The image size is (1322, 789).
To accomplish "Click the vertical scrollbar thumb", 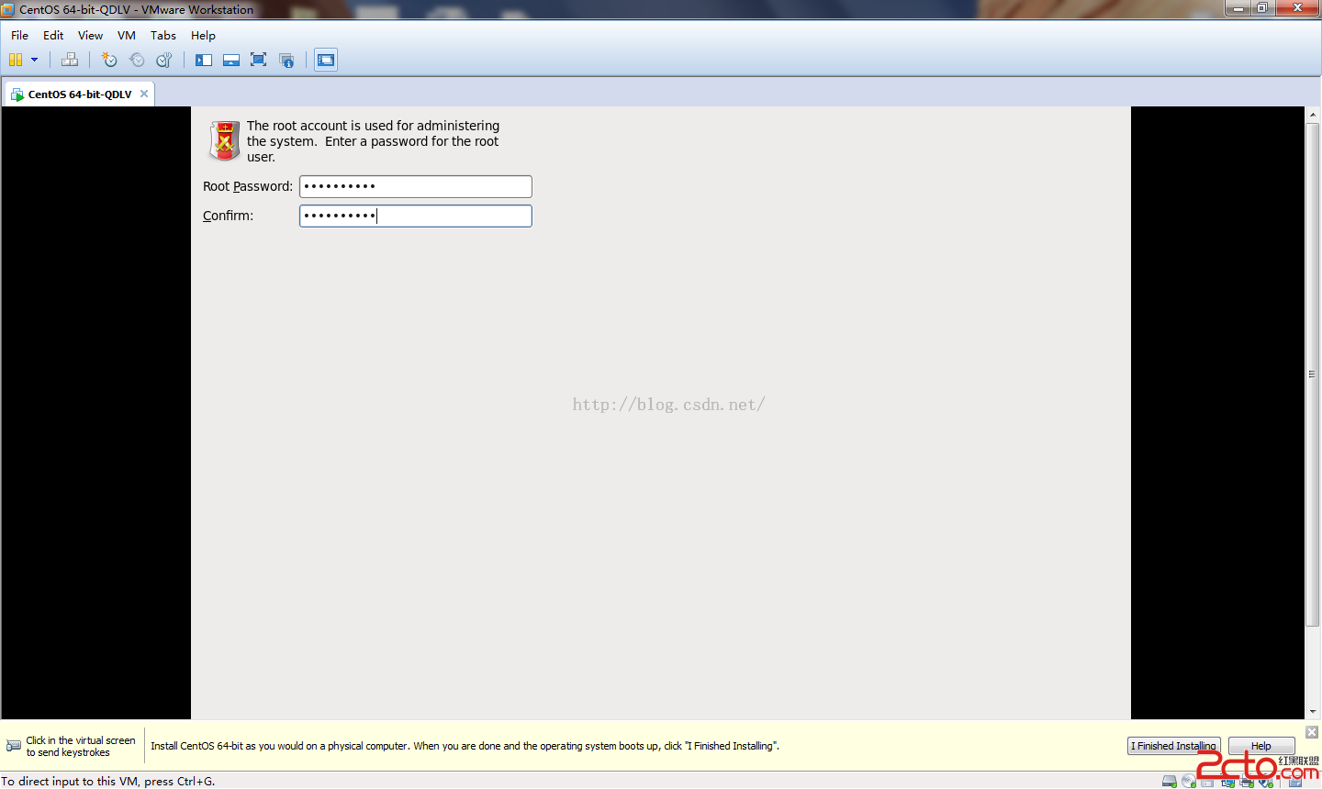I will 1313,374.
